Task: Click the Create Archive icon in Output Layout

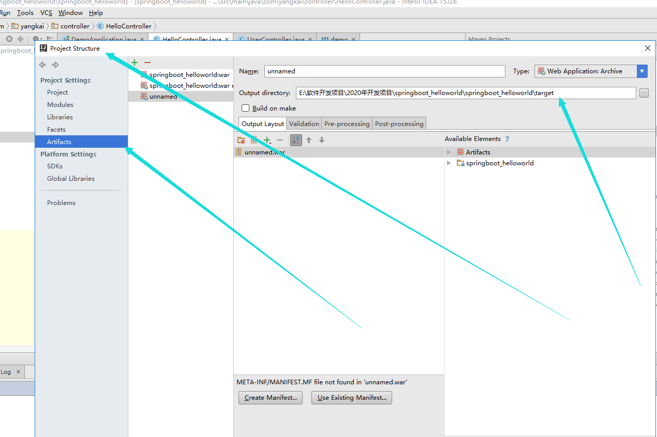Action: pyautogui.click(x=254, y=140)
